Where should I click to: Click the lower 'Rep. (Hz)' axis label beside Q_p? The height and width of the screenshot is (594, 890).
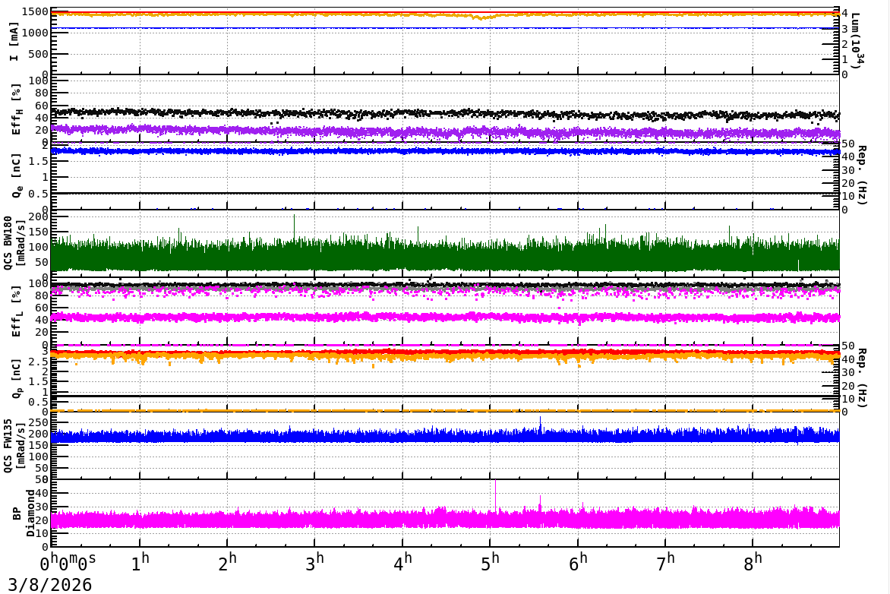(x=862, y=378)
